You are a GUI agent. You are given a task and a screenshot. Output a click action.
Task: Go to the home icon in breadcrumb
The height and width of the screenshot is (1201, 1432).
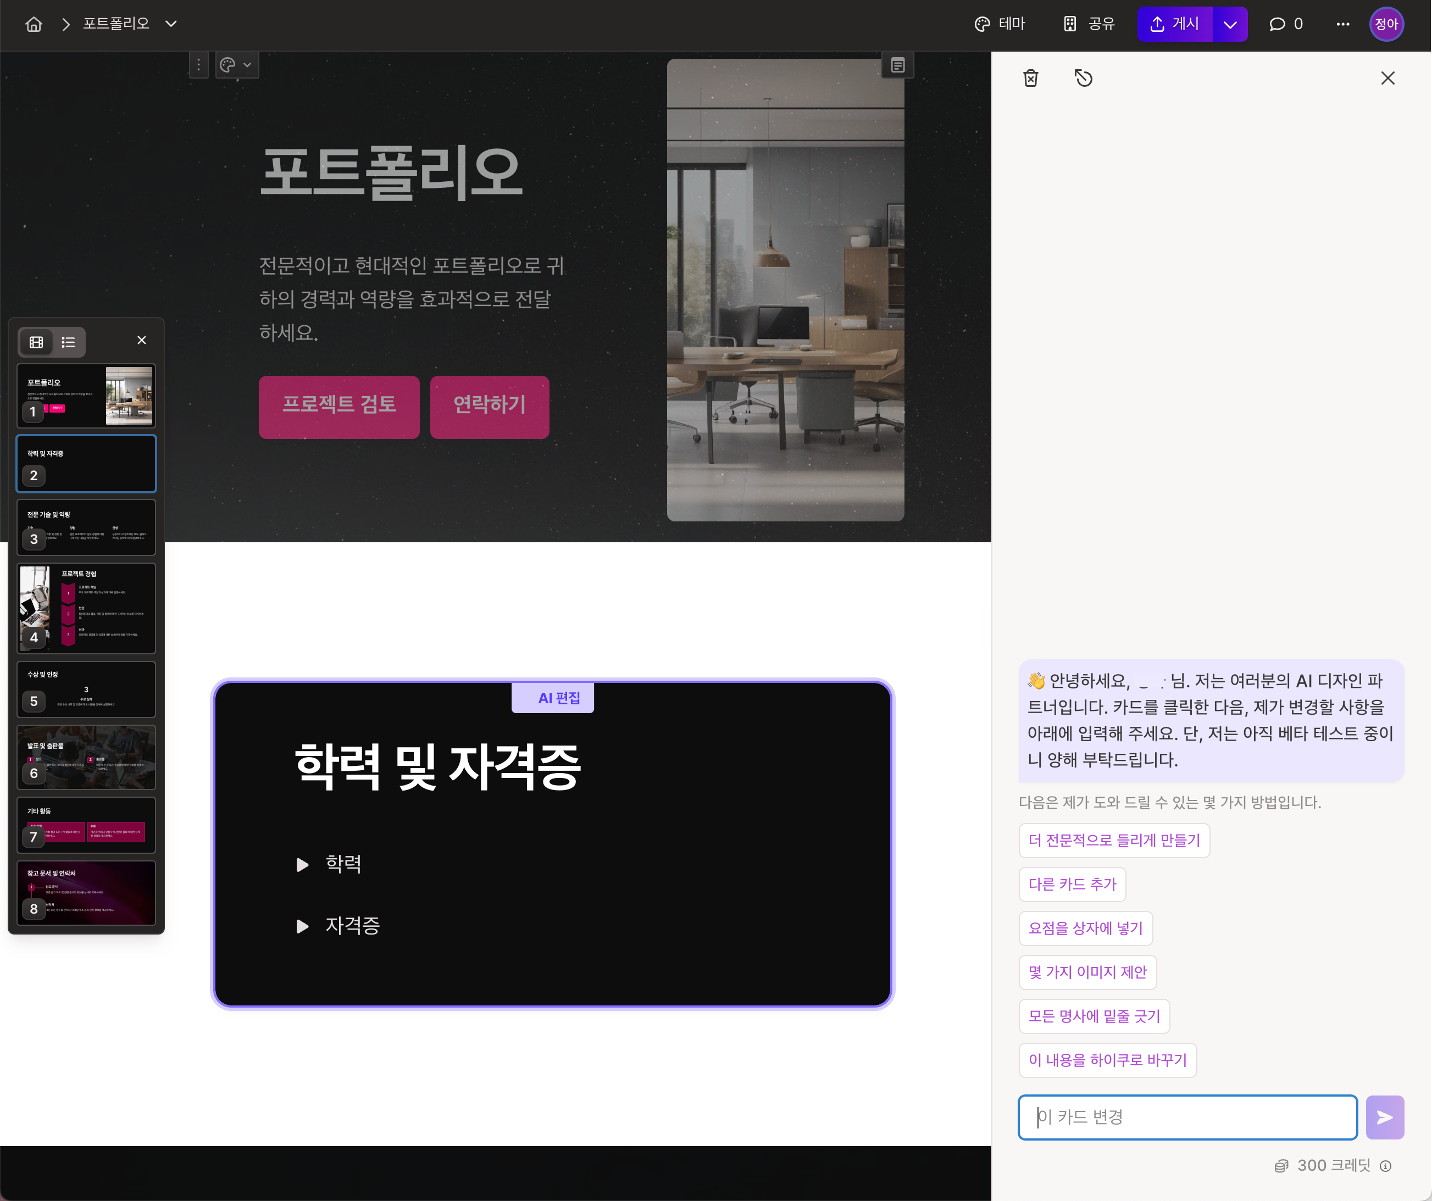coord(34,25)
